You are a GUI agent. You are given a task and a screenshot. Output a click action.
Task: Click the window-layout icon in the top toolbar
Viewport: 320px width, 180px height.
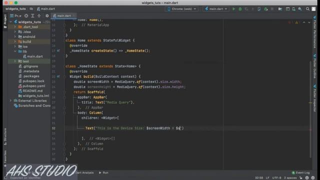pos(287,9)
